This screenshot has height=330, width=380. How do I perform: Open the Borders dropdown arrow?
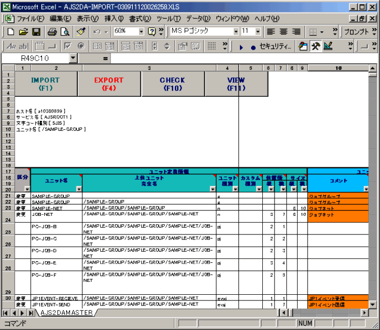pyautogui.click(x=322, y=32)
